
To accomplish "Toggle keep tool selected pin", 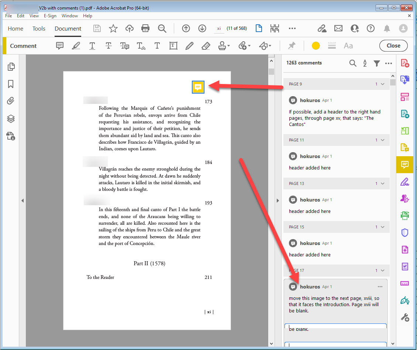I will [x=292, y=46].
